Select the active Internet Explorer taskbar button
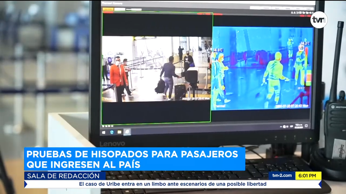 pyautogui.click(x=127, y=132)
